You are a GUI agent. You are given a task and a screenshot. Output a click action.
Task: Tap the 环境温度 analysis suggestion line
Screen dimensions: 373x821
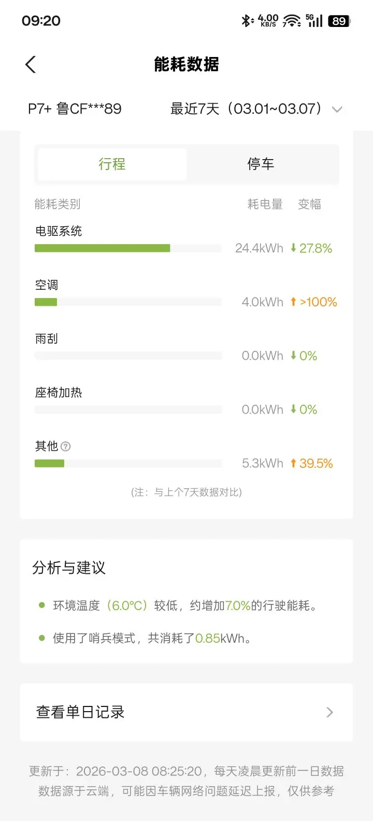[x=184, y=605]
